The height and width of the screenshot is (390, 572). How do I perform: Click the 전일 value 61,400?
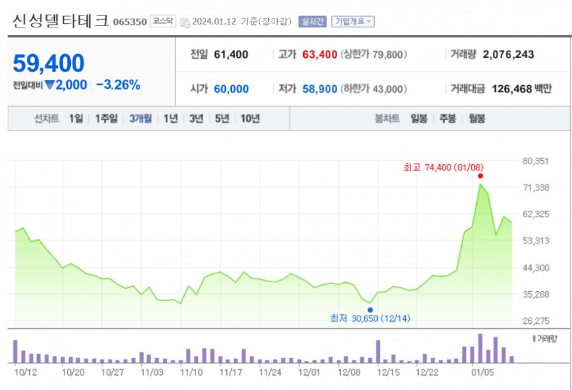[x=231, y=55]
